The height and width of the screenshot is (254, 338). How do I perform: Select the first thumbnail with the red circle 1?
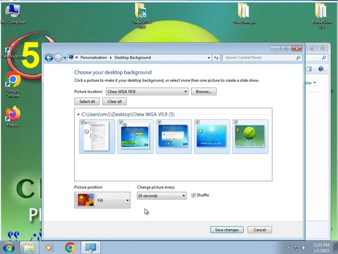[97, 137]
